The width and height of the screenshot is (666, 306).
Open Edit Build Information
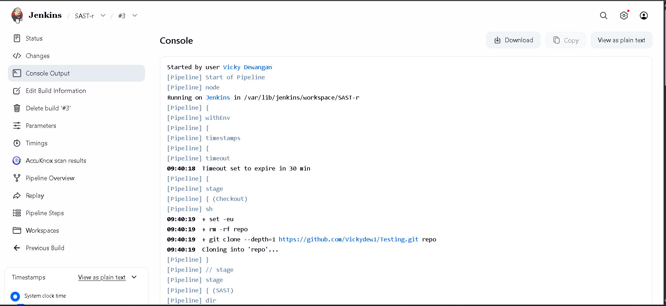76,90
